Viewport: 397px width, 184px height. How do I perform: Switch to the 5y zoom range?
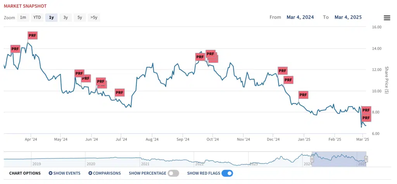80,17
